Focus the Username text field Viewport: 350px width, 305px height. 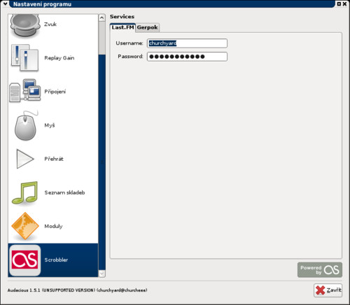[x=187, y=43]
